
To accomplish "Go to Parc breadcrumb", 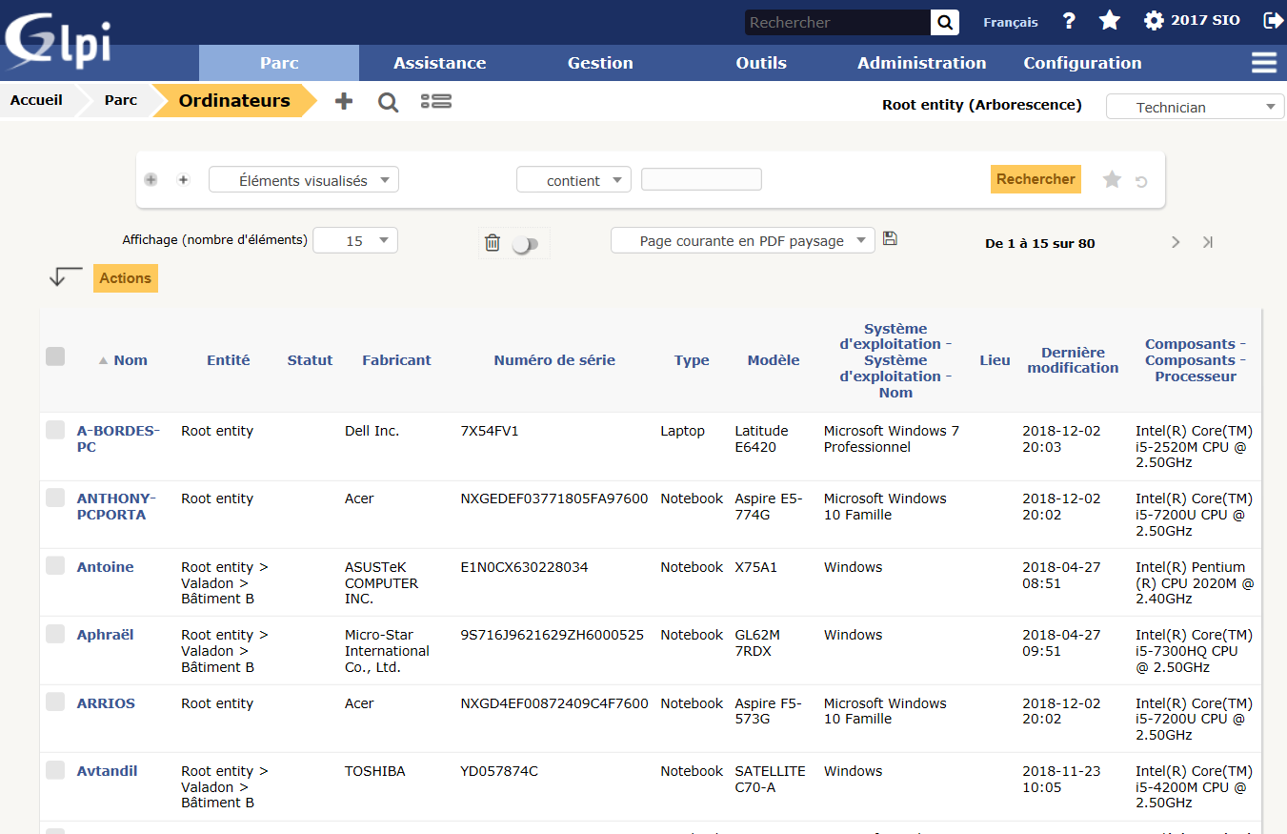I will tap(121, 100).
